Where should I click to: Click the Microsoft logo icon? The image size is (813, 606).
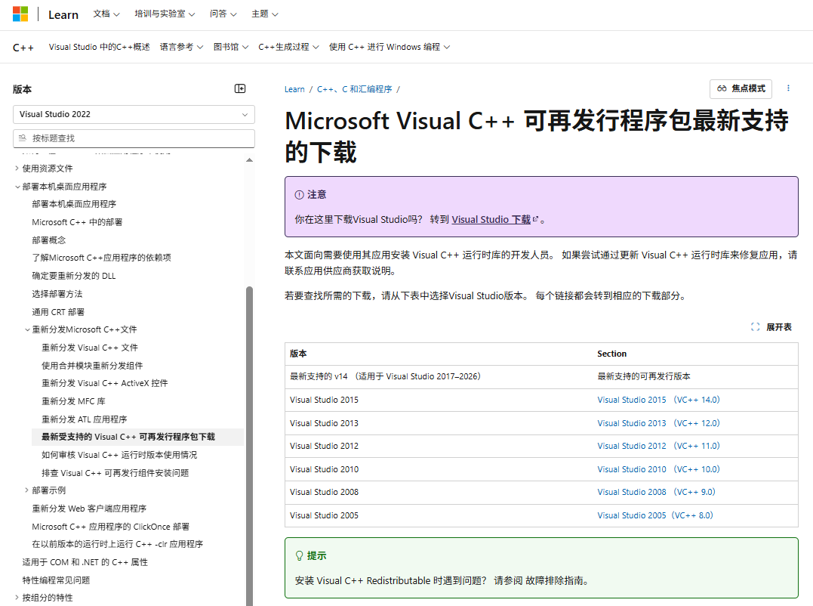click(x=21, y=13)
